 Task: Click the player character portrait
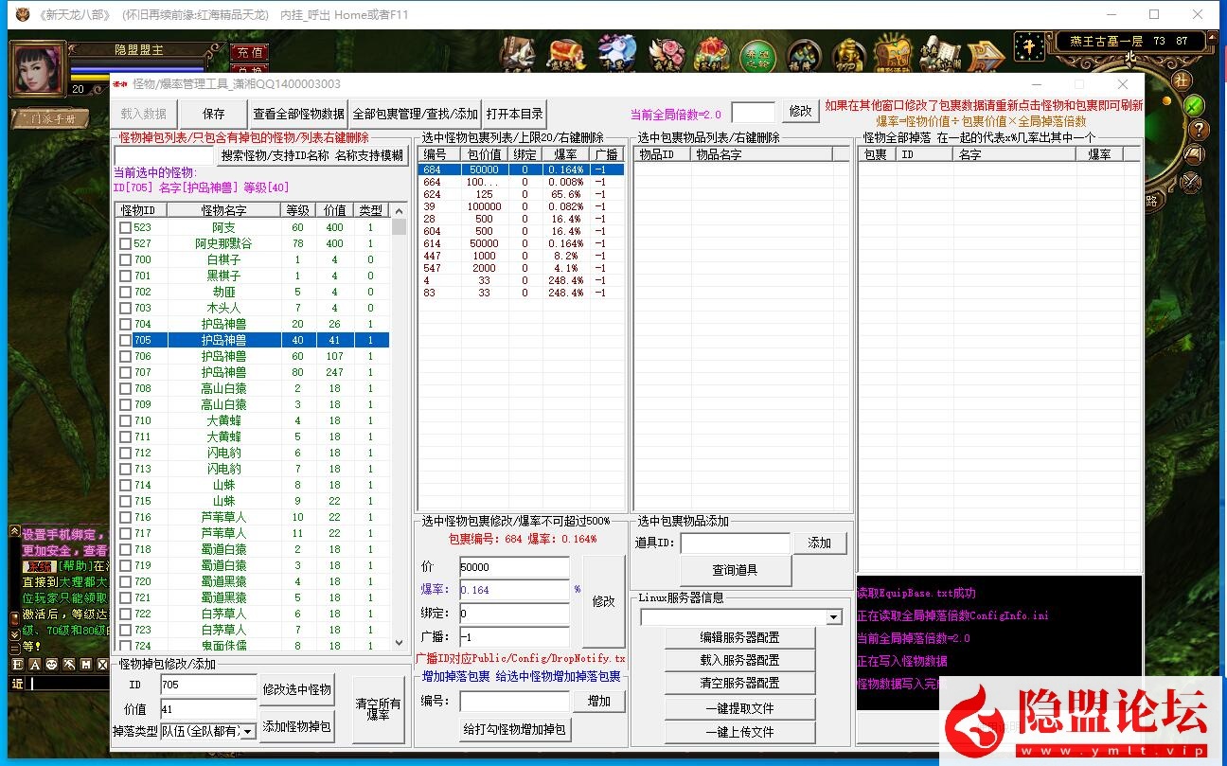38,68
